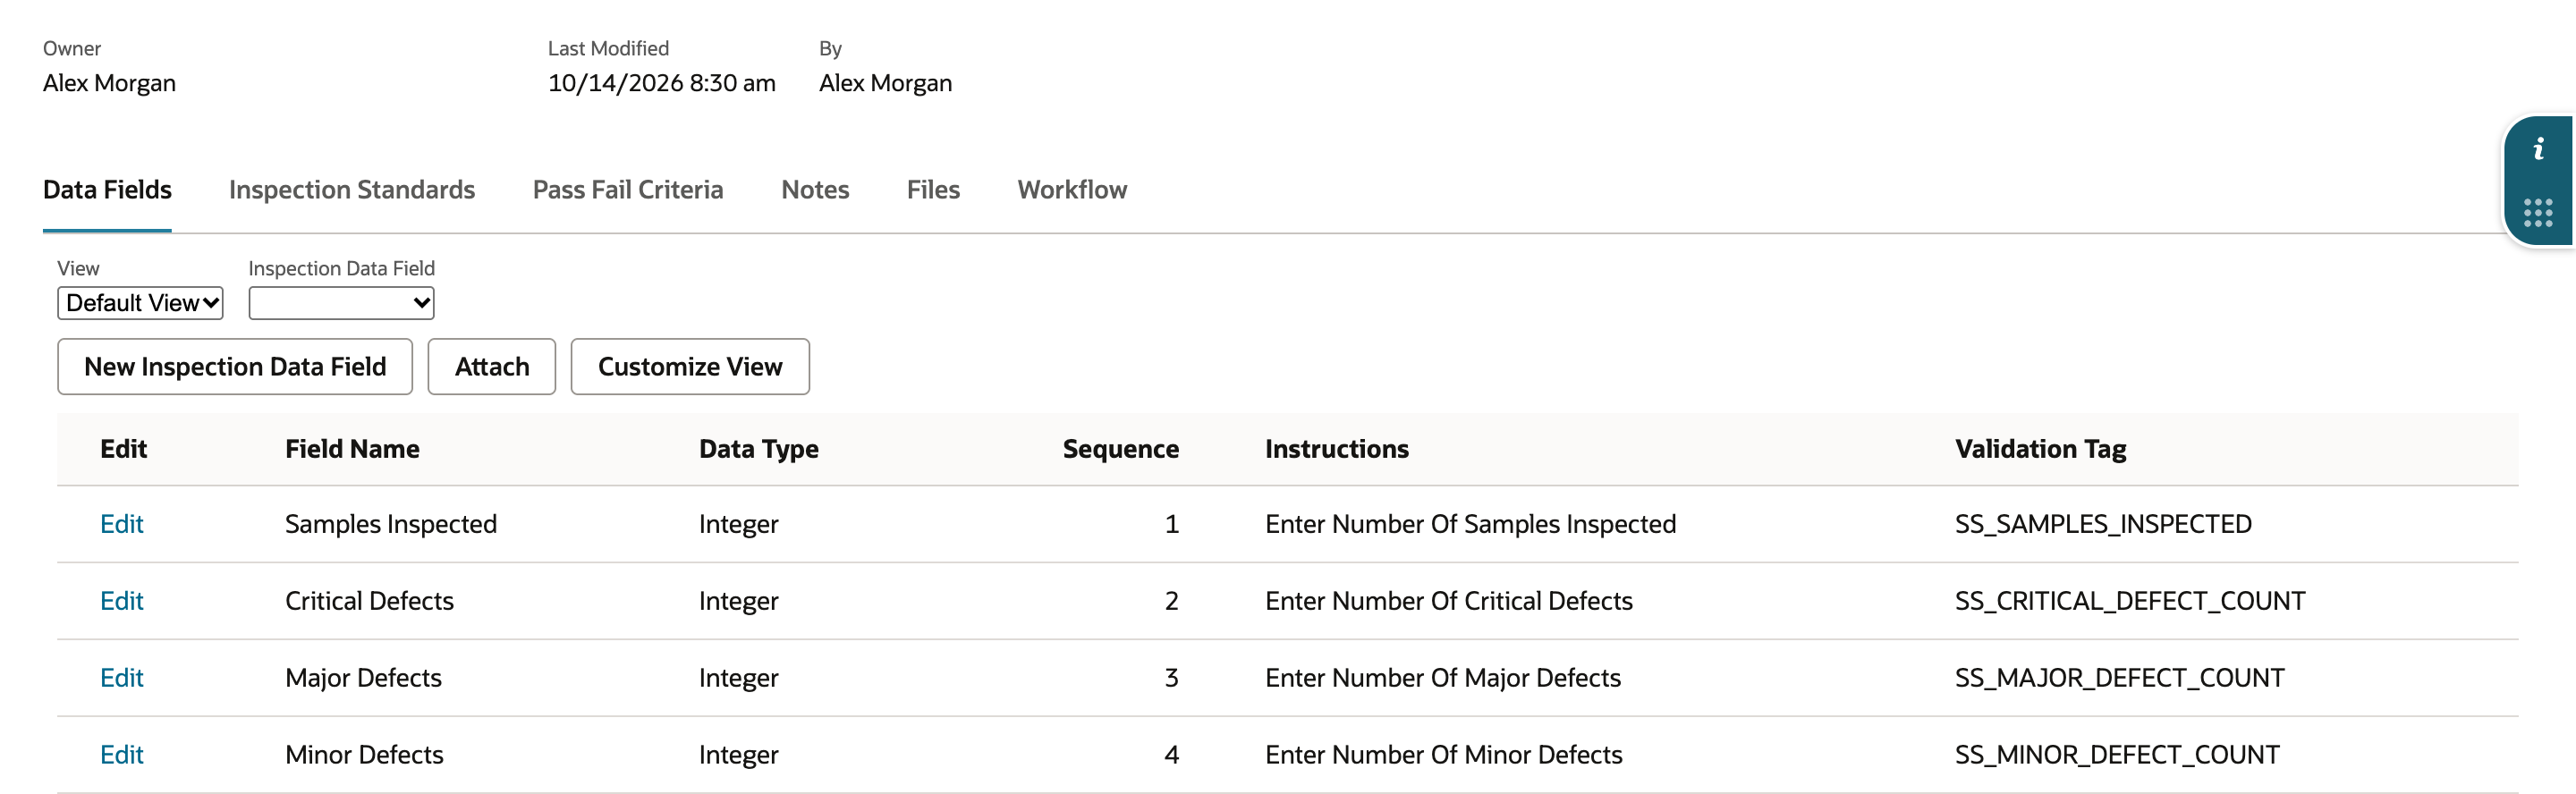Click SS_SAMPLES_INSPECTED validation tag
2576x794 pixels.
pyautogui.click(x=2103, y=524)
